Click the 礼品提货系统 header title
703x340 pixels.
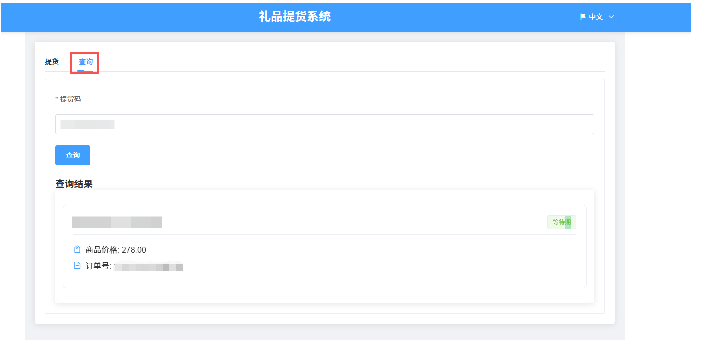point(295,17)
